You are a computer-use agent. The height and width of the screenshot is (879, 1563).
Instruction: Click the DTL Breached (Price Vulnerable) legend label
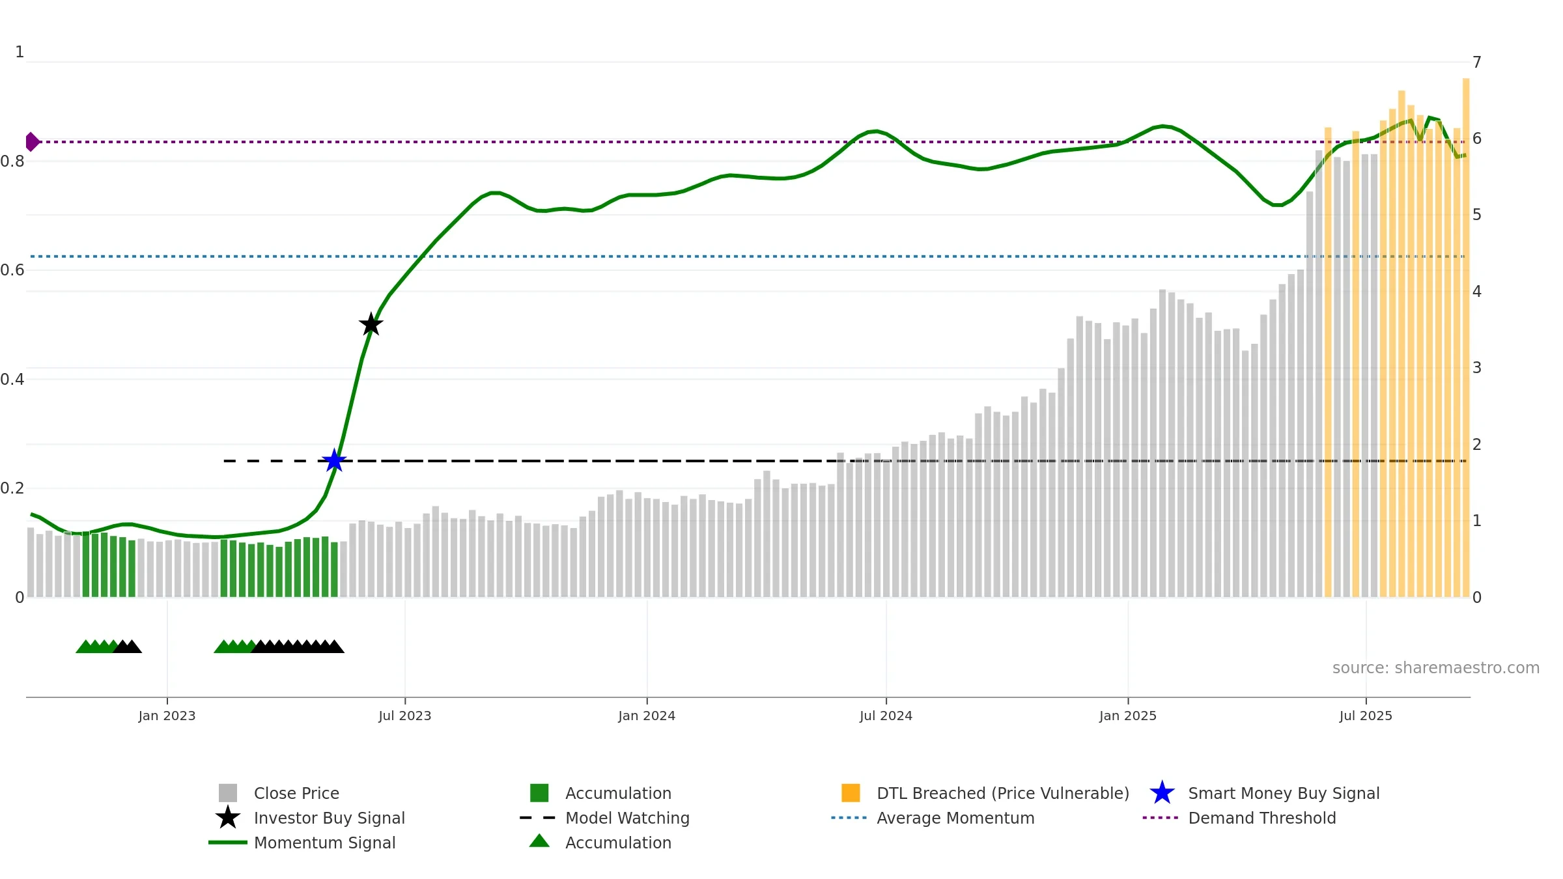[x=1003, y=793]
